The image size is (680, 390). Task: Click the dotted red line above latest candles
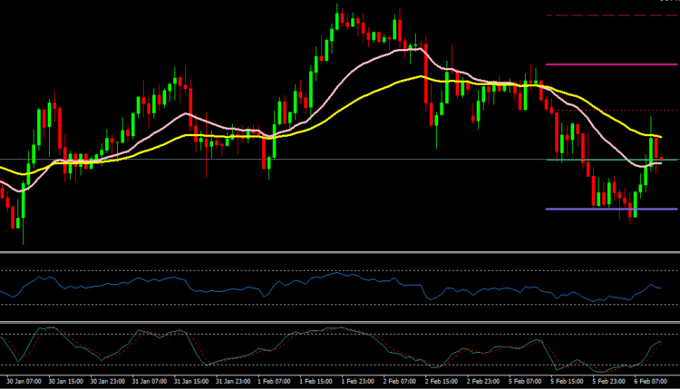point(612,111)
